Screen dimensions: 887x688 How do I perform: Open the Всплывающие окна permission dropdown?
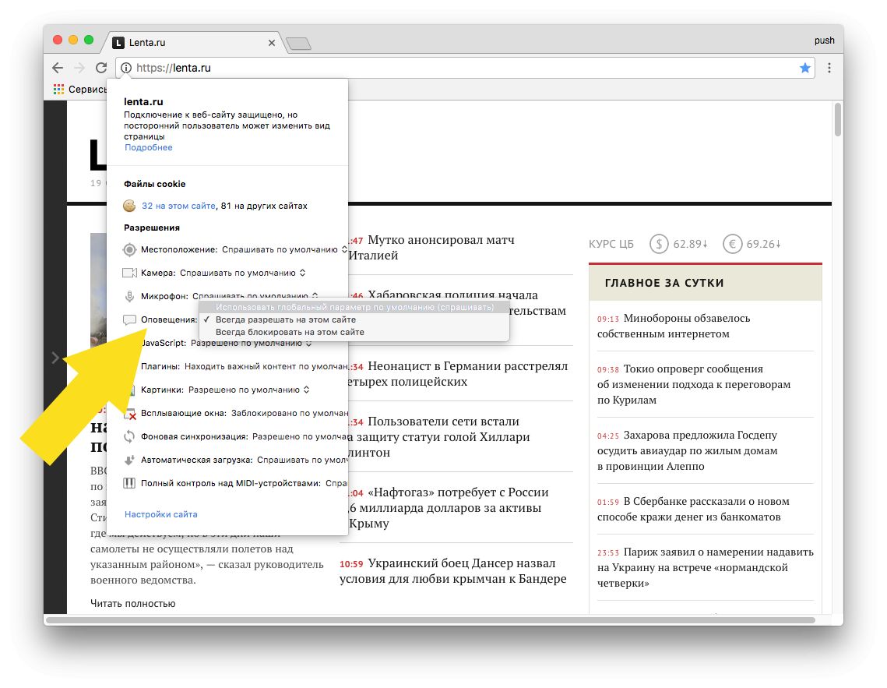point(289,413)
